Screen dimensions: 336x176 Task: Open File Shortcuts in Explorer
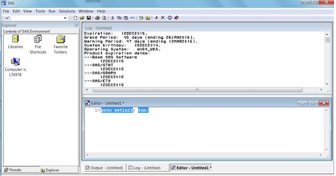pyautogui.click(x=38, y=44)
